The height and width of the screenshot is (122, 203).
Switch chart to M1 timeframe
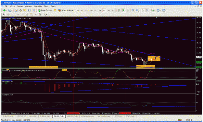pos(78,10)
